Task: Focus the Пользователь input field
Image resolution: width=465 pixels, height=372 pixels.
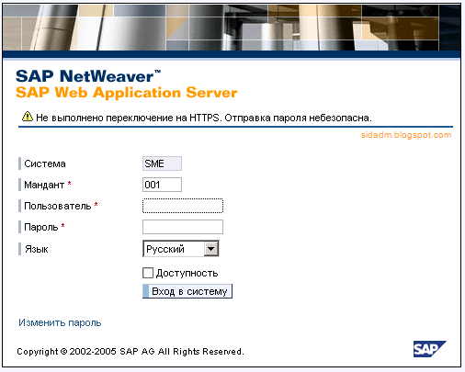Action: [183, 206]
